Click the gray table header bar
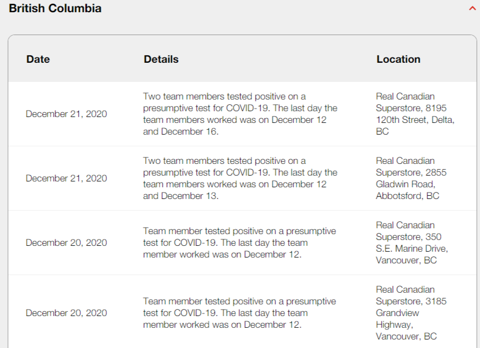The height and width of the screenshot is (348, 480). (x=242, y=59)
